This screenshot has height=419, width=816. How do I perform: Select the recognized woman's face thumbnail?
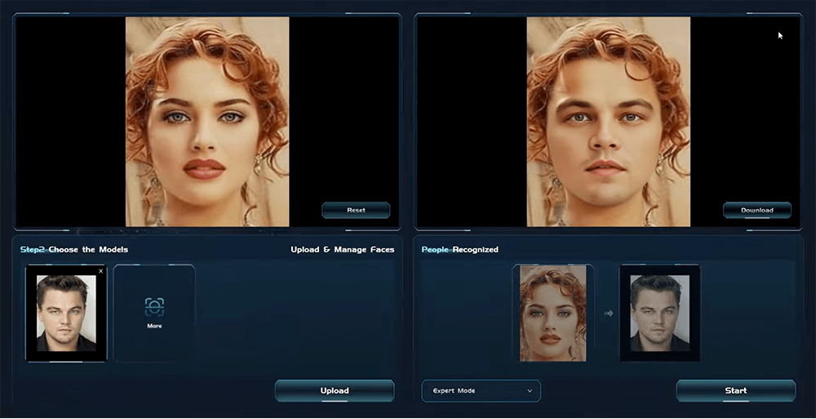point(552,313)
